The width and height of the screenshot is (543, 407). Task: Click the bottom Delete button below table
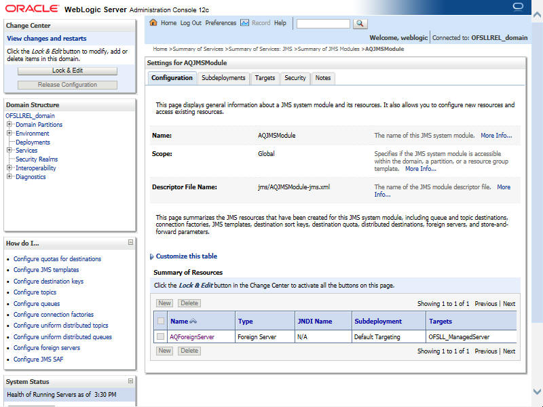(189, 351)
